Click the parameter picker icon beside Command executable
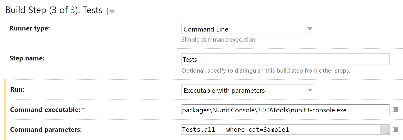 [395, 110]
